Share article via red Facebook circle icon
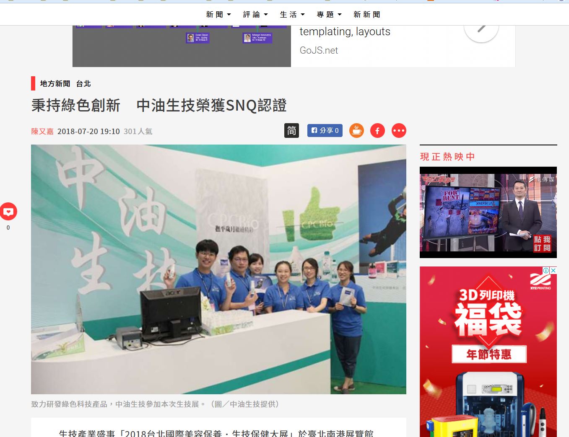 (377, 131)
